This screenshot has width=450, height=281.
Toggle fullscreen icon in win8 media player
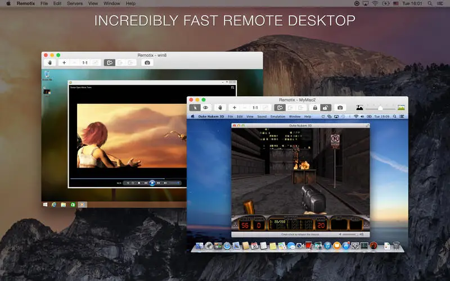point(232,88)
